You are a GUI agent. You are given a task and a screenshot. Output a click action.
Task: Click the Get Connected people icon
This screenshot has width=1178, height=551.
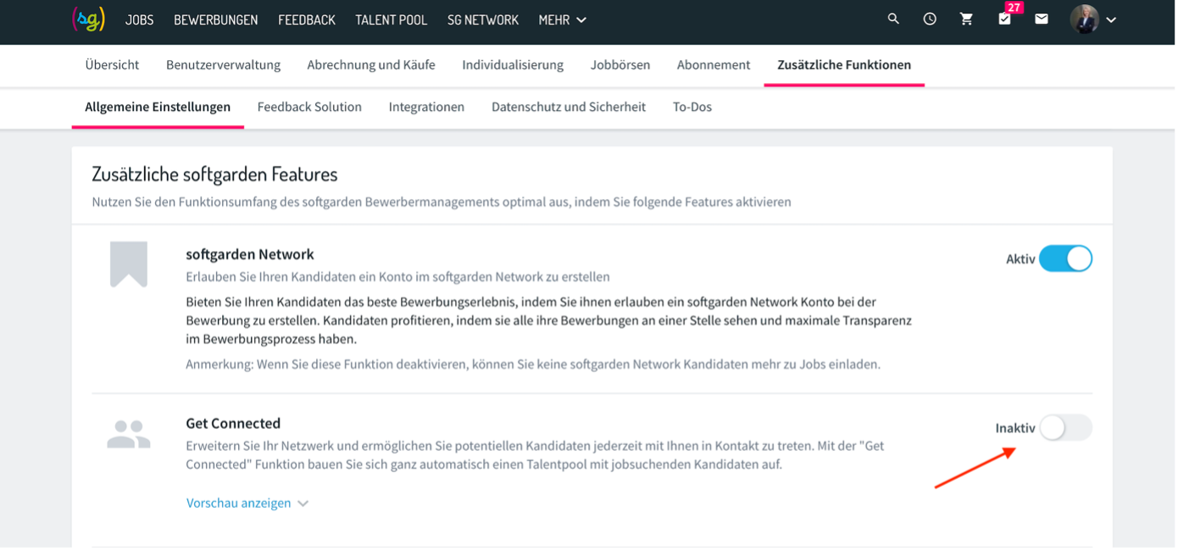129,434
